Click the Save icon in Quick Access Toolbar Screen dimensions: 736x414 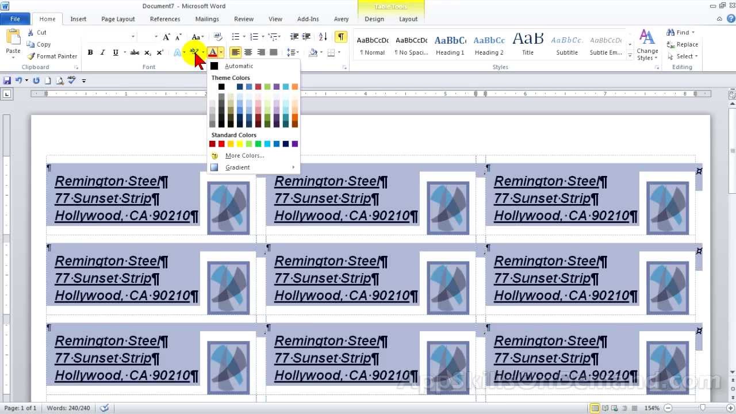[x=7, y=80]
